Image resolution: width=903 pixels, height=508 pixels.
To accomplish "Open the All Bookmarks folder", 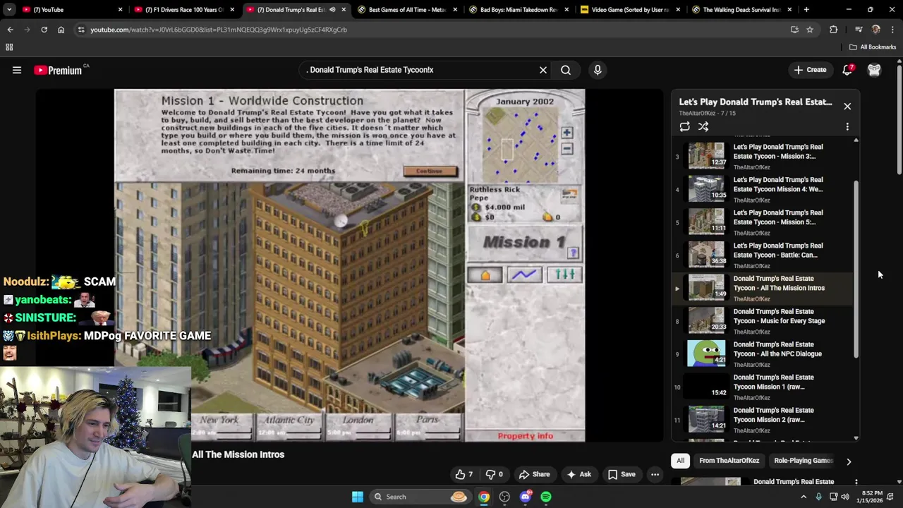I will 873,47.
